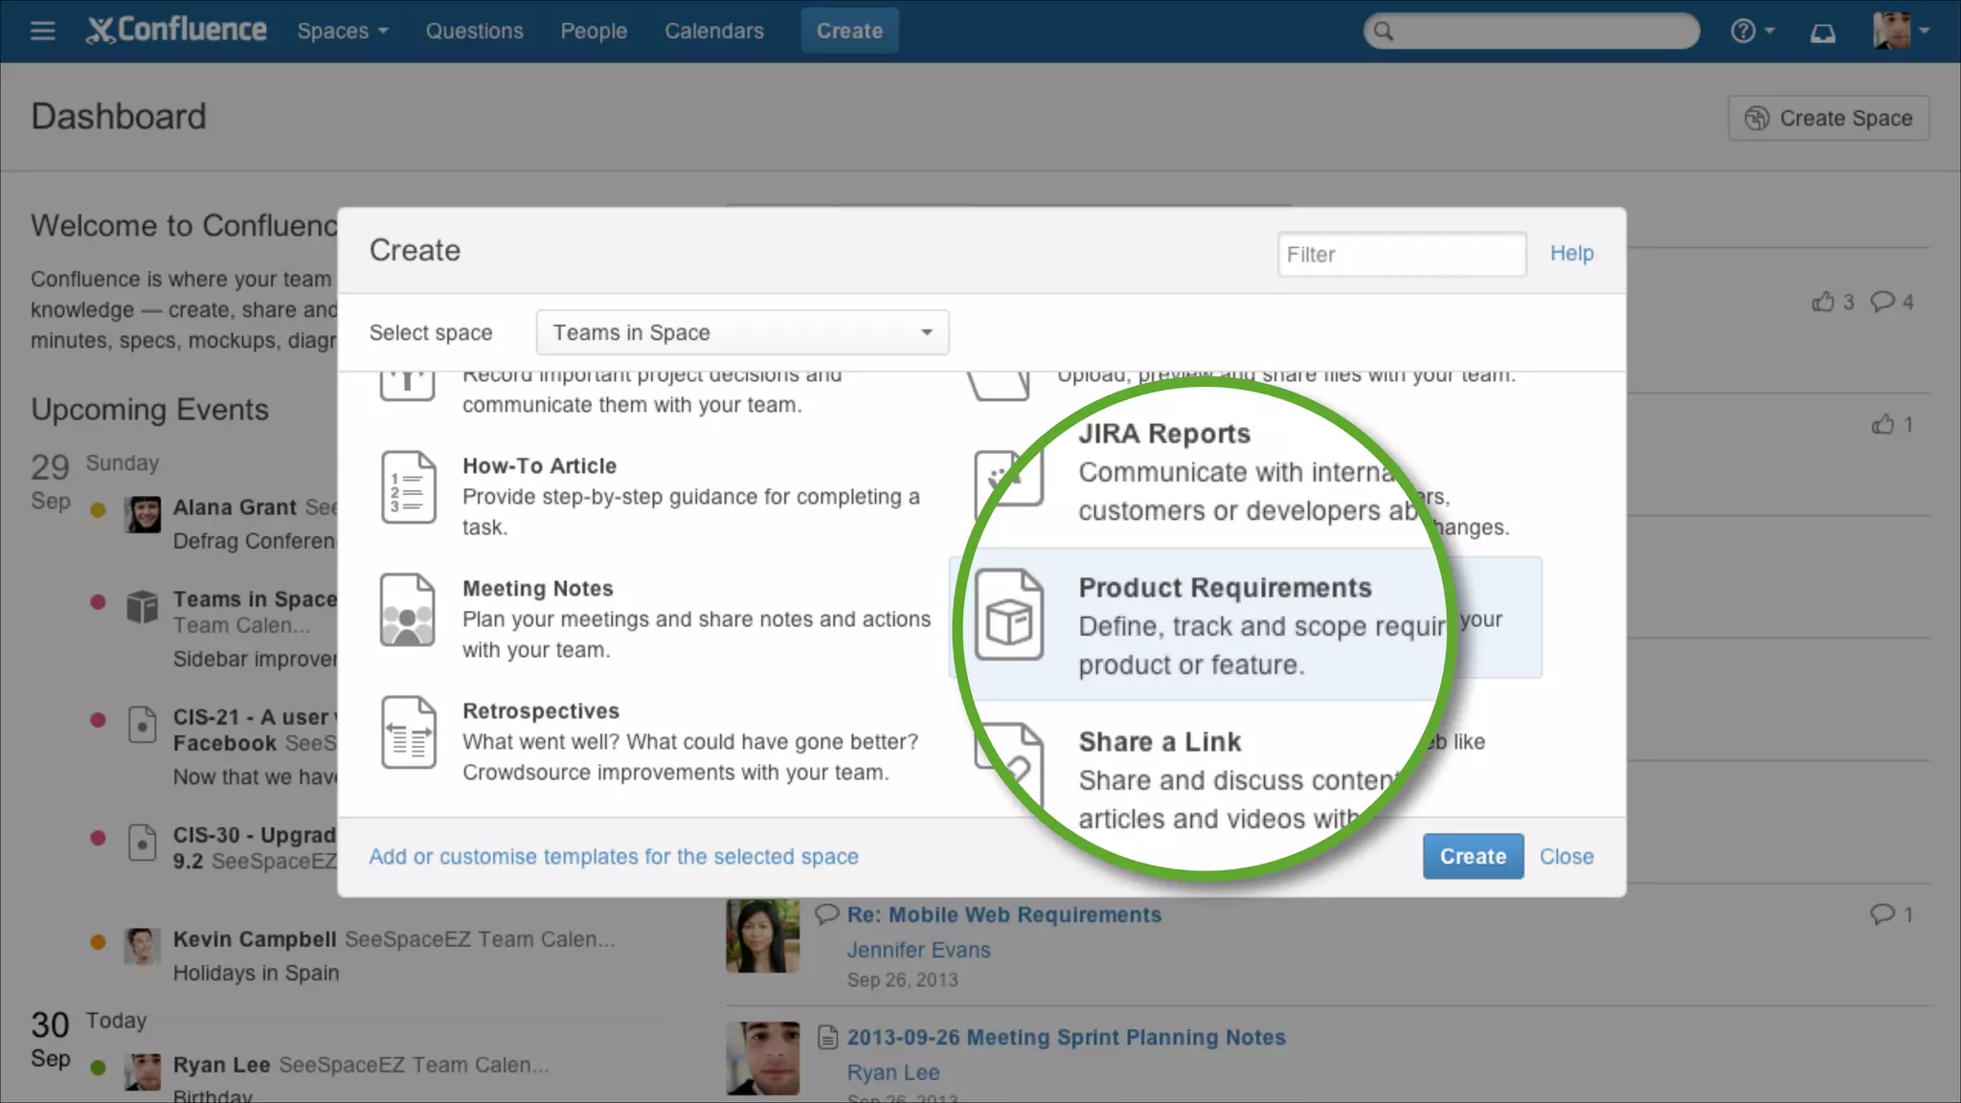Go to Questions in navigation
Image resolution: width=1961 pixels, height=1103 pixels.
[x=474, y=31]
